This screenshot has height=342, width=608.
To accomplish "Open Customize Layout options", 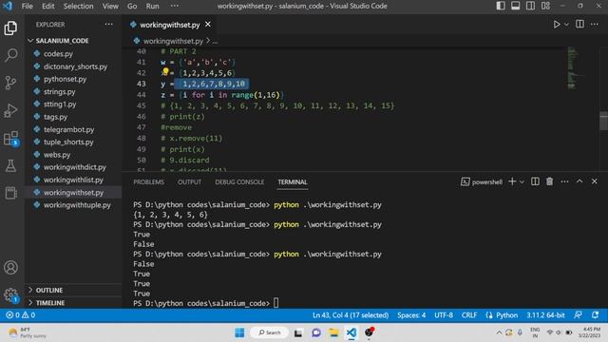I will pos(545,6).
